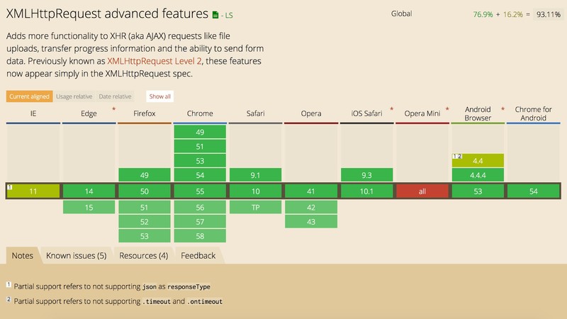The height and width of the screenshot is (319, 567).
Task: Click the Chrome for Android 54 cell
Action: (534, 191)
